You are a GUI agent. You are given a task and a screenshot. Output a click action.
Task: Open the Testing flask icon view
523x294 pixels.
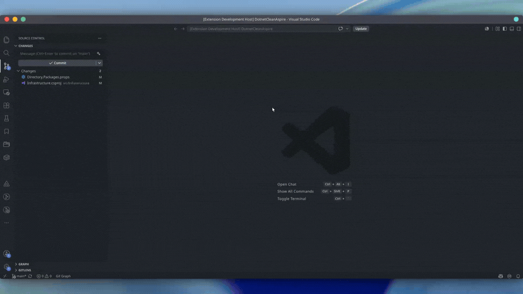coord(6,119)
